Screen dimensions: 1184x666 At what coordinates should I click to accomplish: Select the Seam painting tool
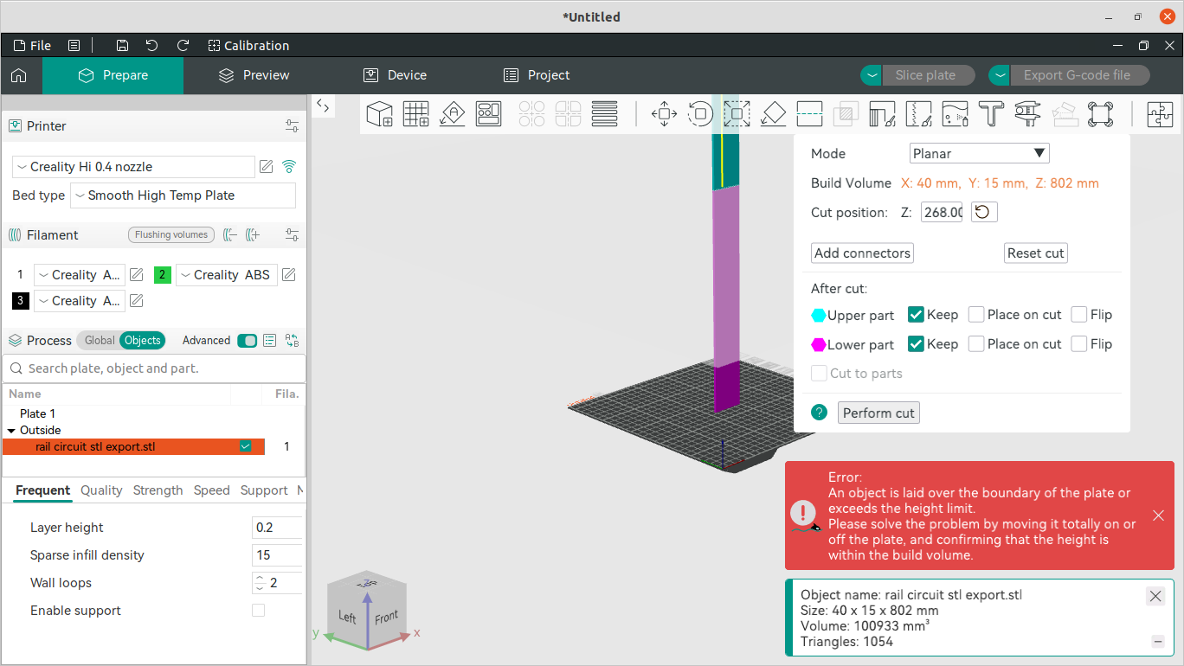pos(918,114)
